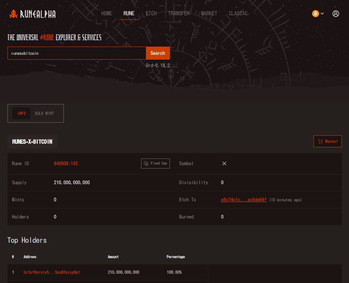The height and width of the screenshot is (283, 349).
Task: Switch to the INFO tab
Action: [21, 113]
